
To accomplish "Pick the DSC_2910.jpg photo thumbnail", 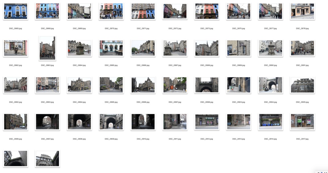I will click(143, 122).
